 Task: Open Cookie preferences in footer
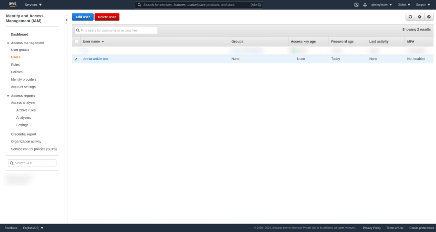[x=422, y=228]
